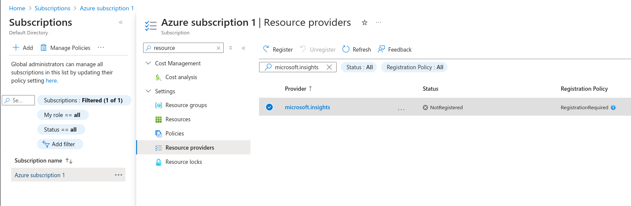Open Resources in the menu
631x206 pixels.
tap(178, 119)
